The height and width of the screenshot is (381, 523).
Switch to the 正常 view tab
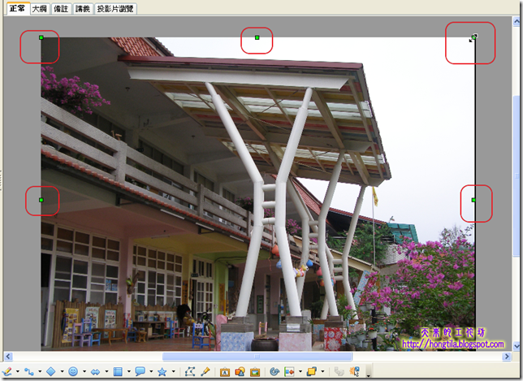pos(18,8)
